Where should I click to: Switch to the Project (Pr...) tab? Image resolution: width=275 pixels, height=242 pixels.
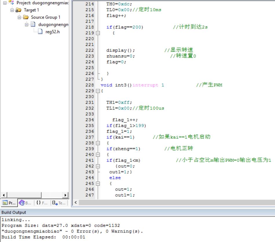[x=9, y=203]
